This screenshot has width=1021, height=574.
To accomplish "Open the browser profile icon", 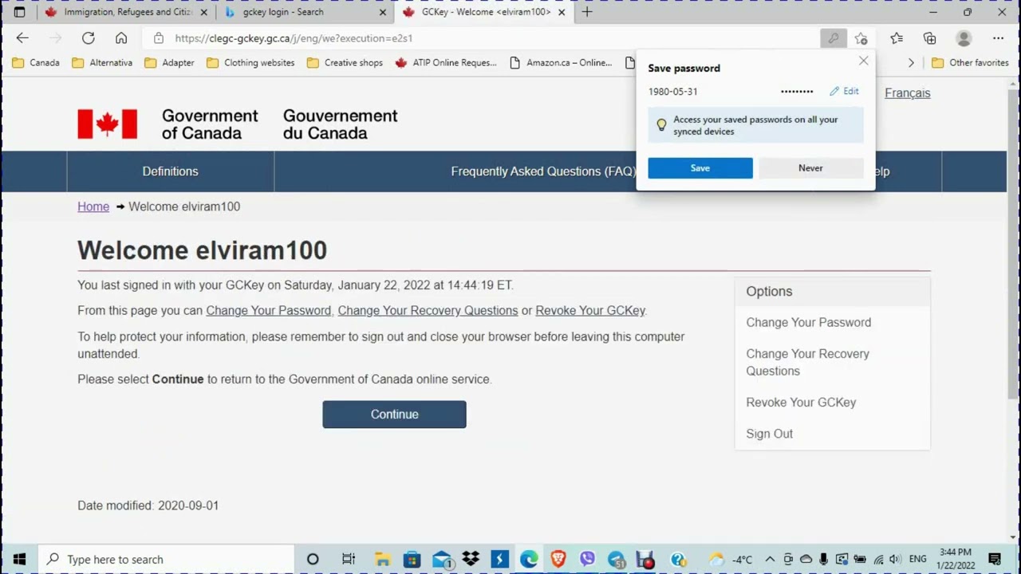I will pyautogui.click(x=964, y=38).
